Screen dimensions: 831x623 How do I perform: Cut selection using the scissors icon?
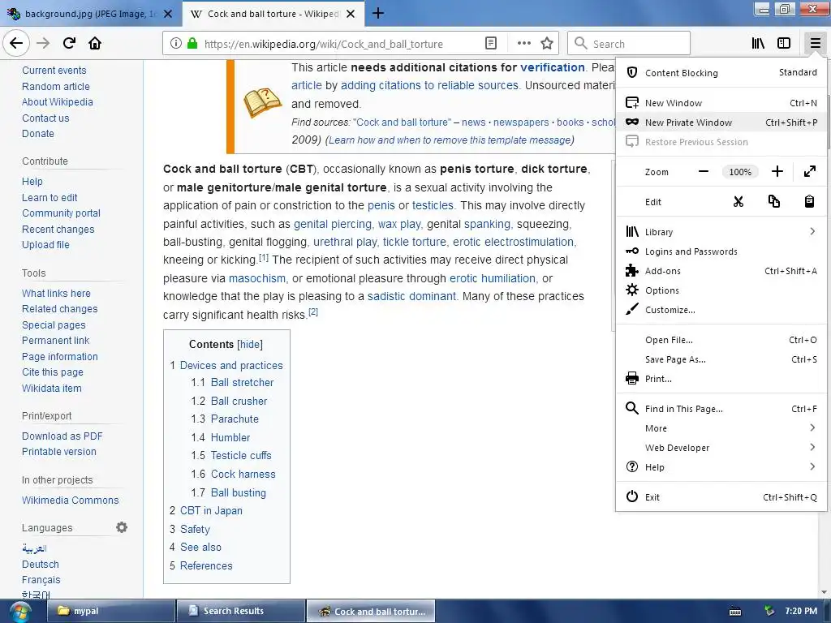[738, 201]
